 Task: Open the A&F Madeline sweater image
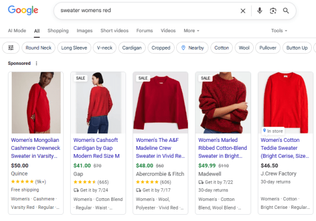click(160, 102)
